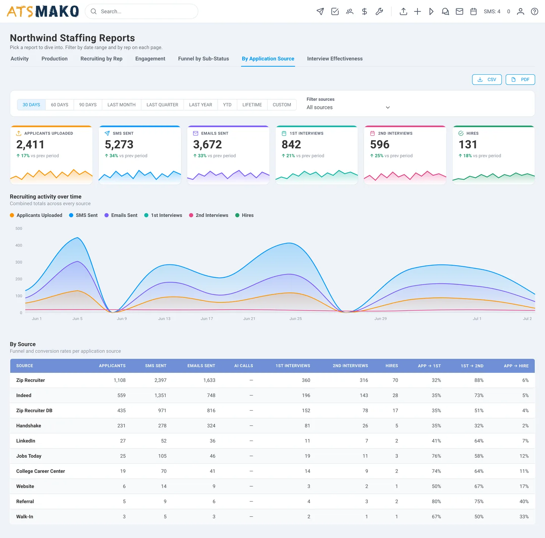Click the LinkedIn source name
Viewport: 545px width, 538px height.
tap(26, 441)
